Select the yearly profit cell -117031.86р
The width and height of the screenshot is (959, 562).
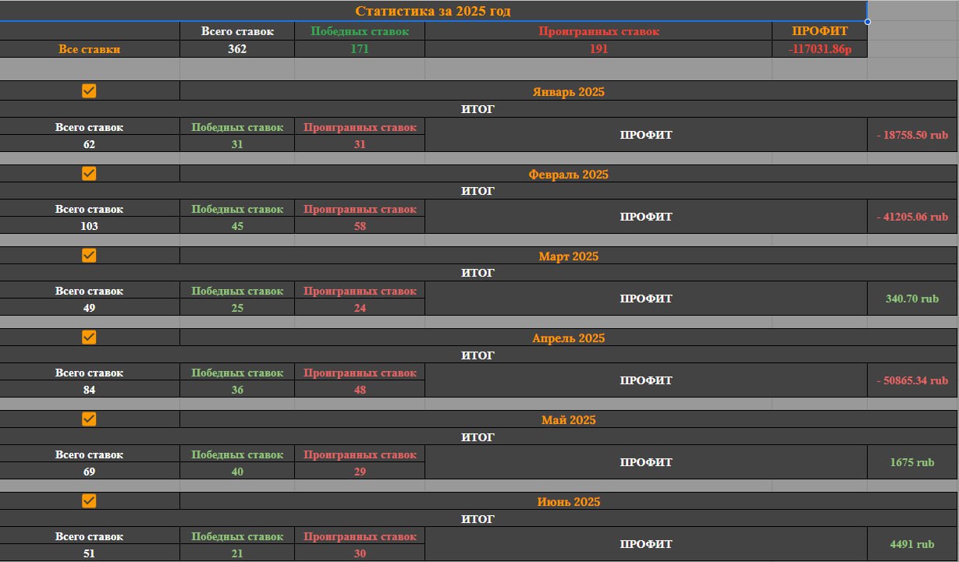[819, 48]
